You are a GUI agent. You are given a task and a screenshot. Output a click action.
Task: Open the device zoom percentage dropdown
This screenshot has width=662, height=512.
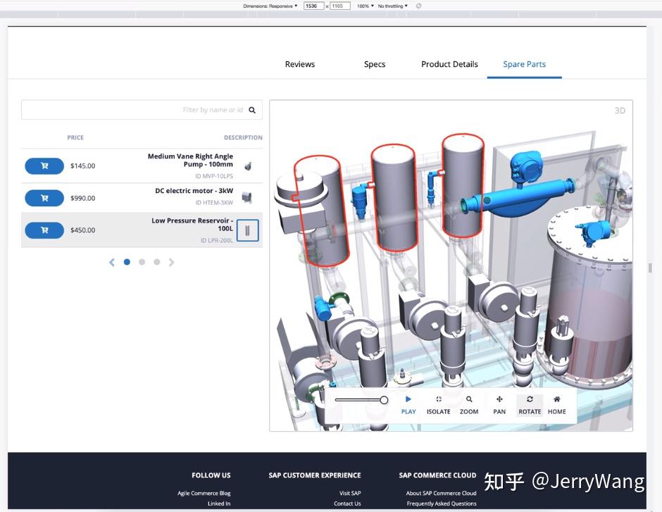(363, 6)
